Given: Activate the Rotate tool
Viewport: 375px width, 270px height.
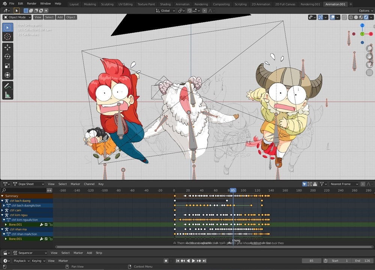Looking at the screenshot, I should click(7, 57).
